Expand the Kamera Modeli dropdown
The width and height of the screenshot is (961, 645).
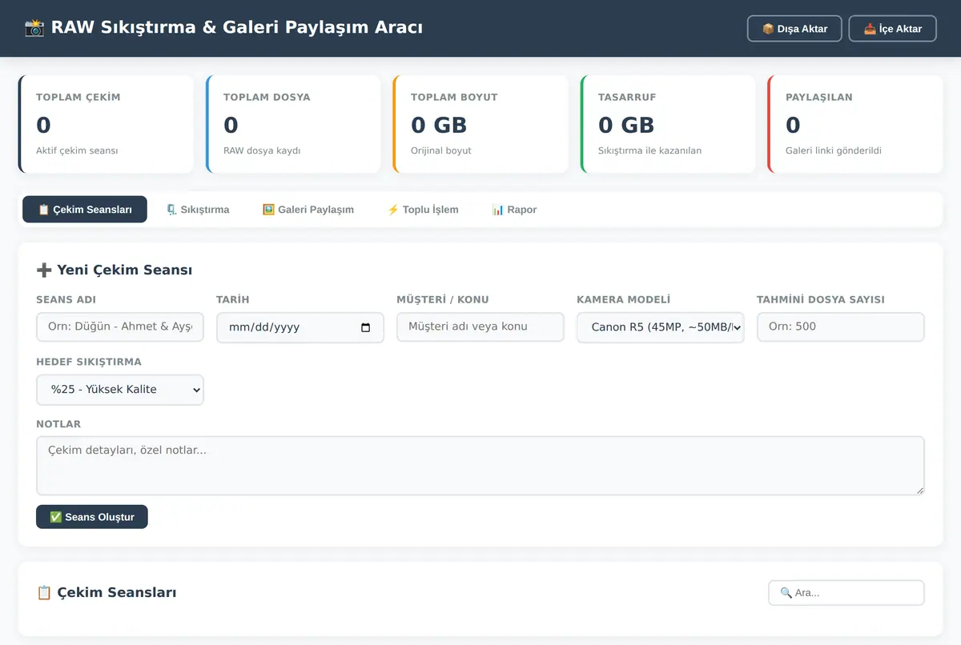click(661, 327)
